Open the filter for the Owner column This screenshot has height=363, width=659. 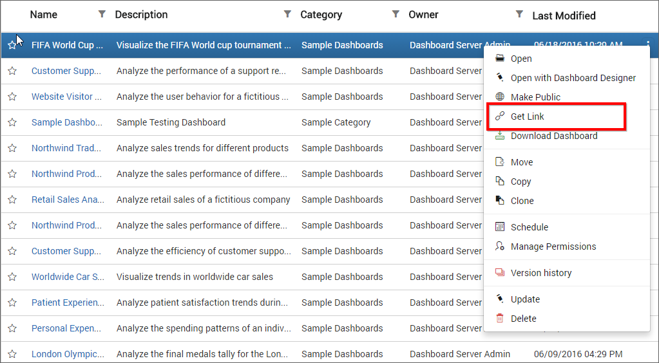point(519,14)
